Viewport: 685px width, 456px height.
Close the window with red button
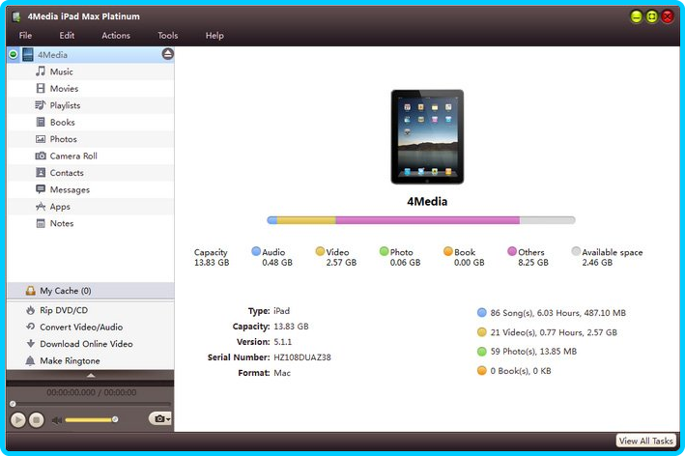coord(668,17)
